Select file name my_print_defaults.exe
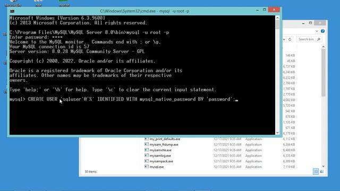 tap(165, 139)
